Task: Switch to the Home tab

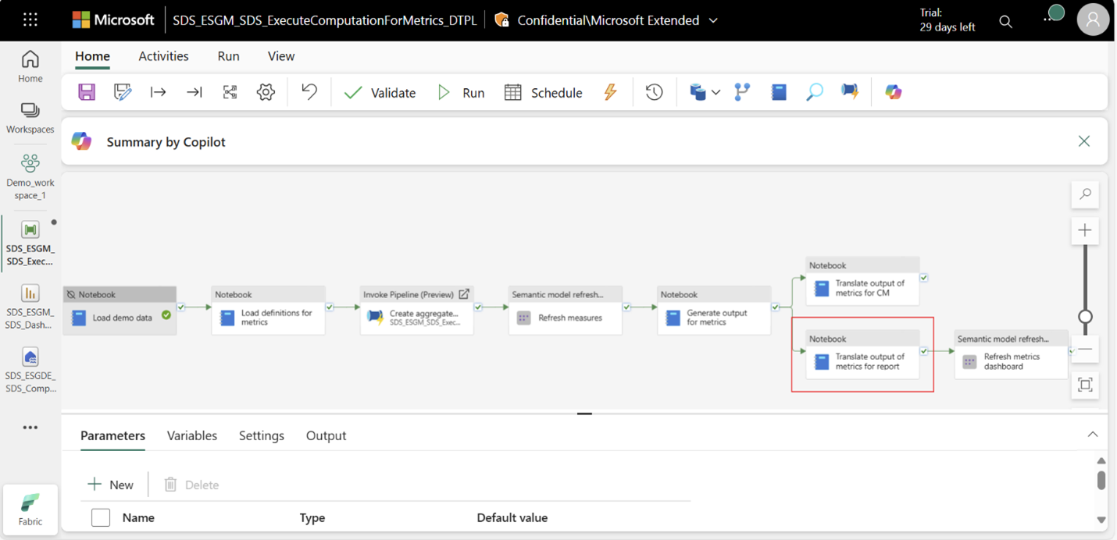Action: [x=92, y=56]
